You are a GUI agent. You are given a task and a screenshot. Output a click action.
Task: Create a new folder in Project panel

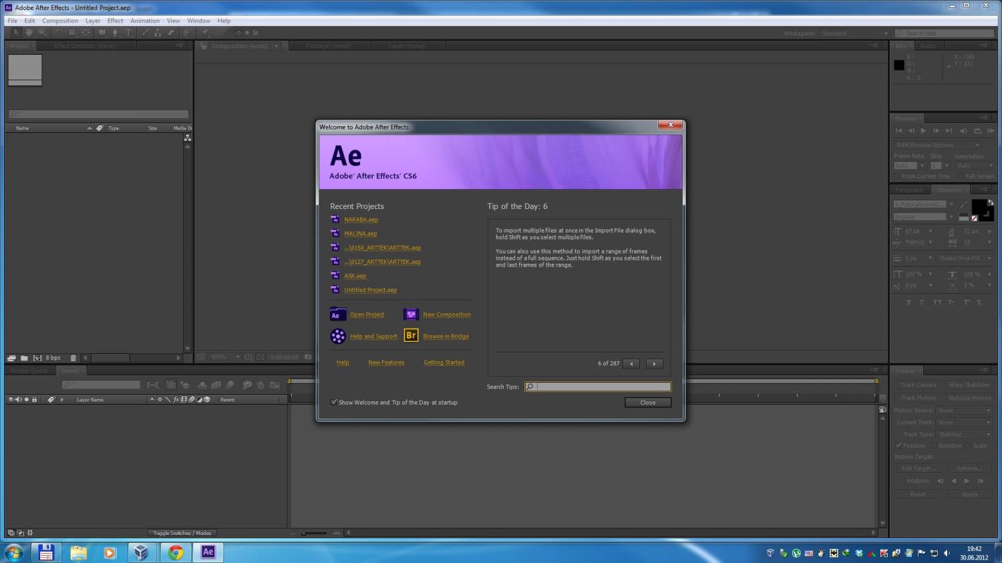coord(24,358)
